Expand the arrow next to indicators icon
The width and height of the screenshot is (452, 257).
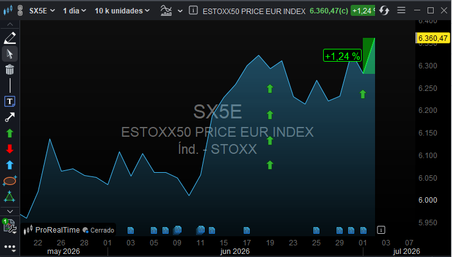coord(180,11)
